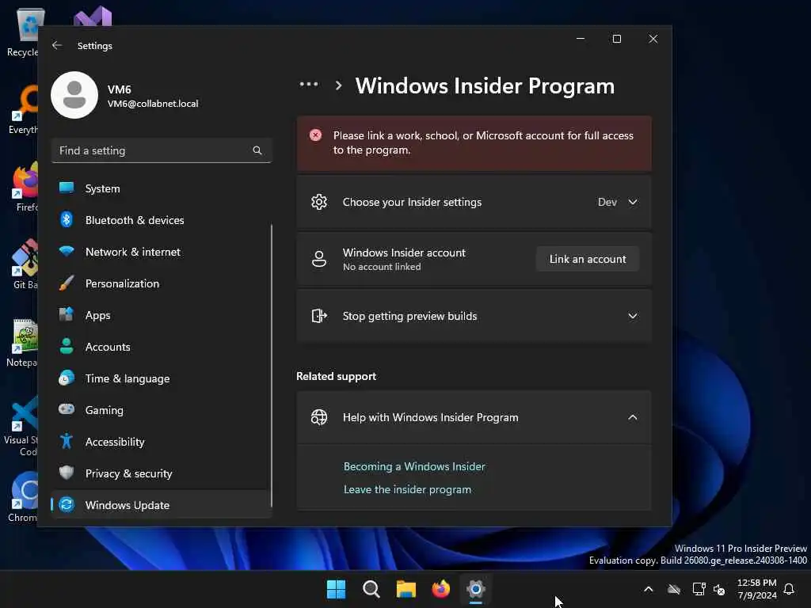Click the back arrow in Settings
The width and height of the screenshot is (811, 608).
57,45
